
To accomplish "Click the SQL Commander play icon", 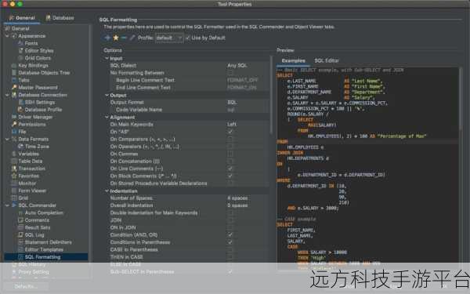I will tap(14, 205).
